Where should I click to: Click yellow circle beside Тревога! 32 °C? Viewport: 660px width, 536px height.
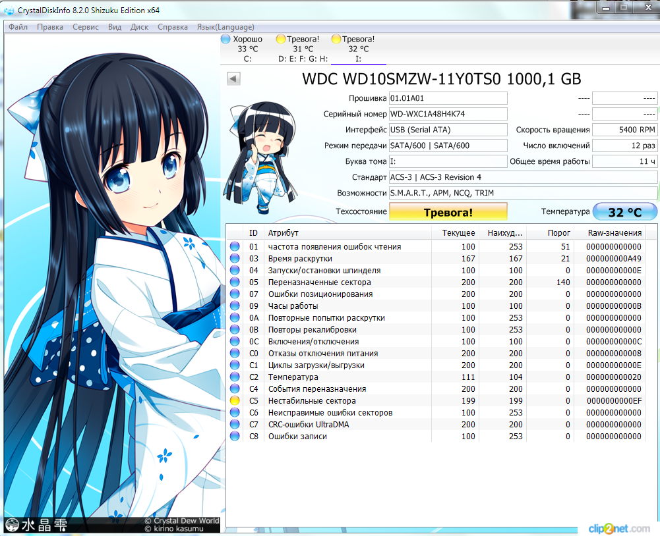click(336, 39)
